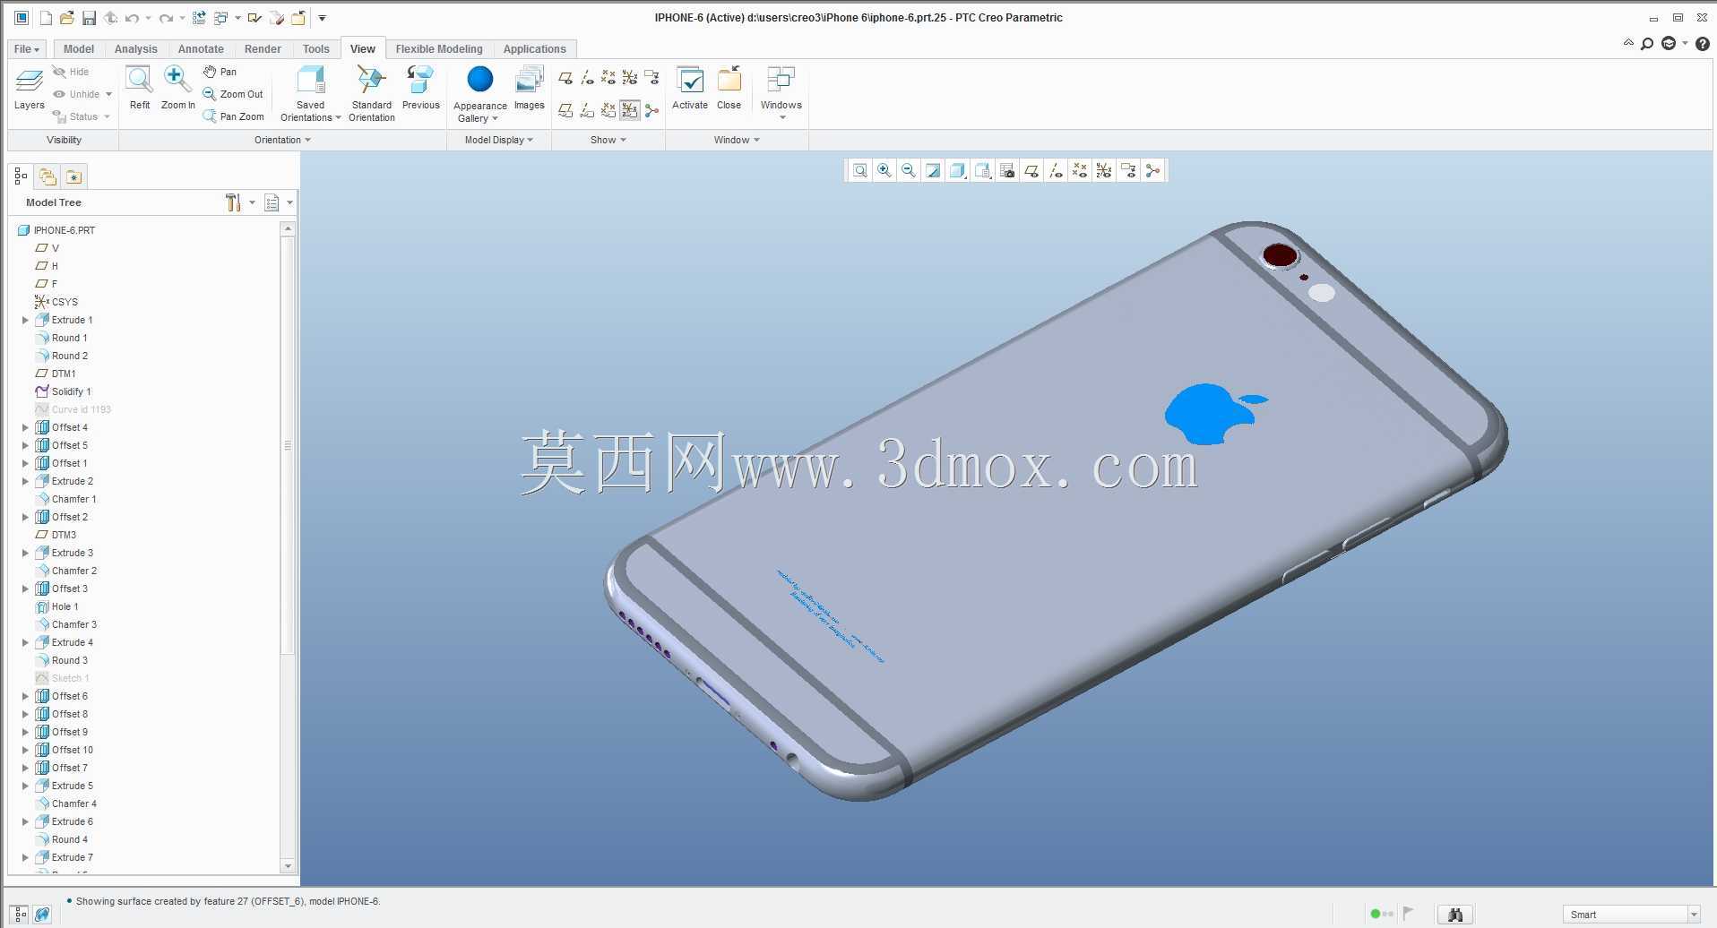Open saved orientations in graphics toolbar

pos(983,170)
